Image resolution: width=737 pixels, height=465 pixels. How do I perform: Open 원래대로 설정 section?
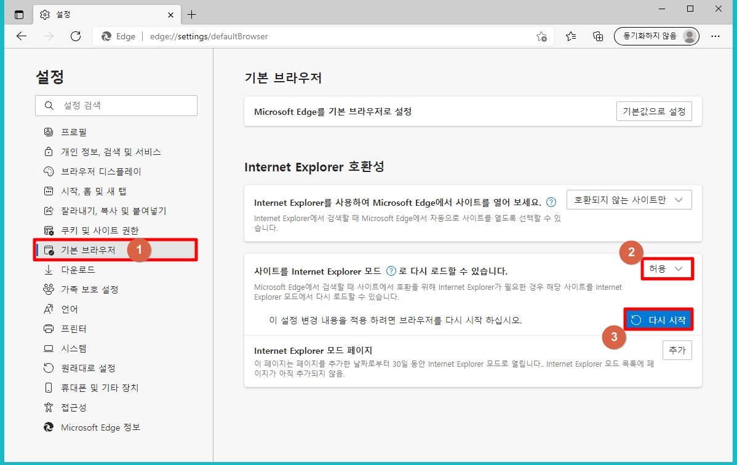(116, 369)
